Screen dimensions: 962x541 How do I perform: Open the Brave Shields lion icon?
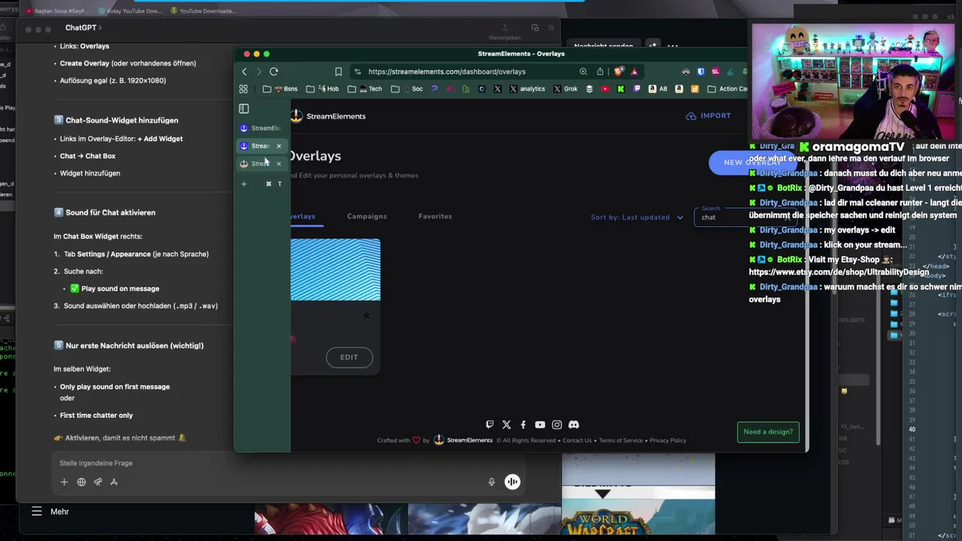(618, 71)
